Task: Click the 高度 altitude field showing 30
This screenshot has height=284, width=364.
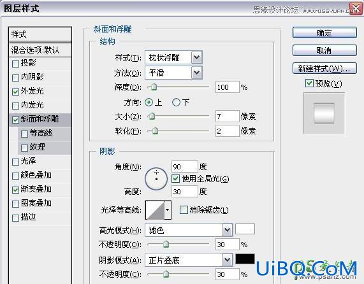Action: pyautogui.click(x=185, y=192)
